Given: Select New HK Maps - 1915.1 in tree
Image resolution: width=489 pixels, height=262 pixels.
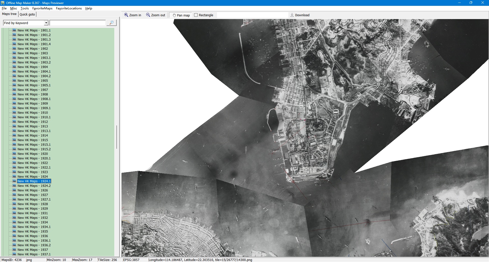Looking at the screenshot, I should click(x=34, y=145).
